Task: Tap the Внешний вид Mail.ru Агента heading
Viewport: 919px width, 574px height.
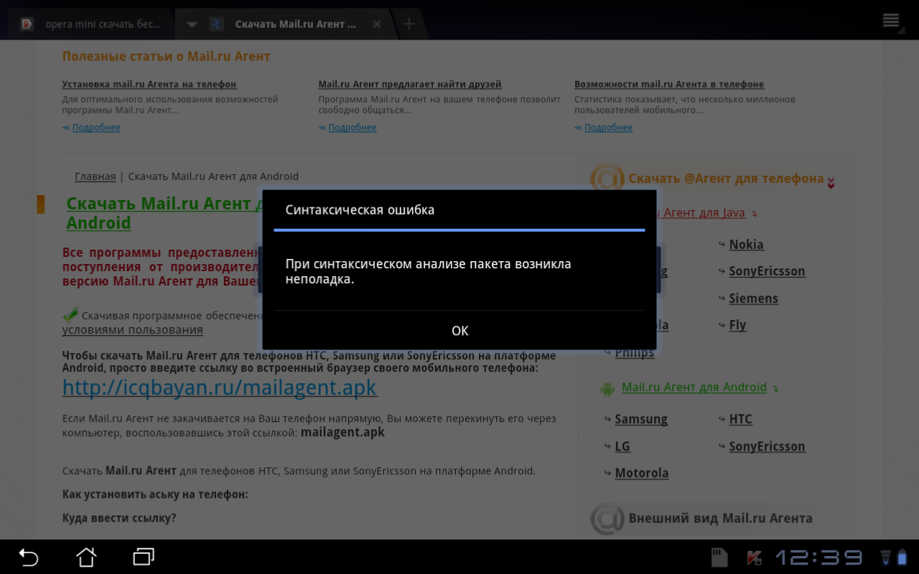Action: [721, 518]
